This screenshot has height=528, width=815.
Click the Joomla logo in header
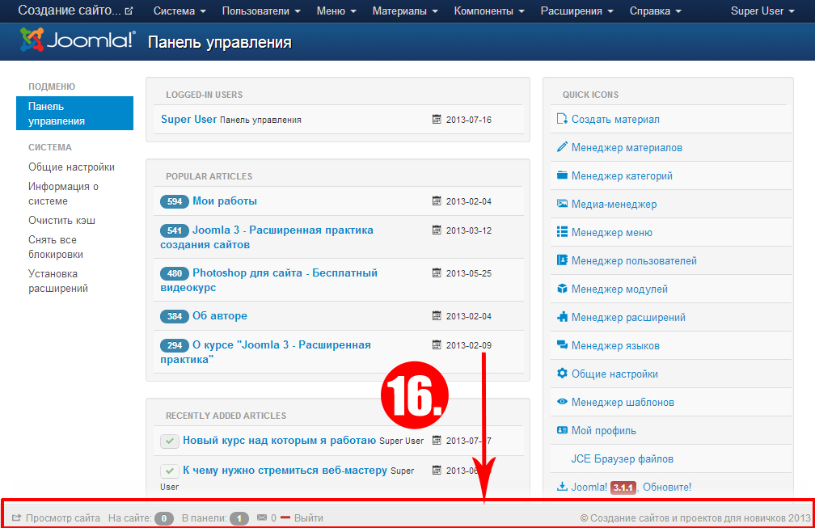[x=77, y=40]
